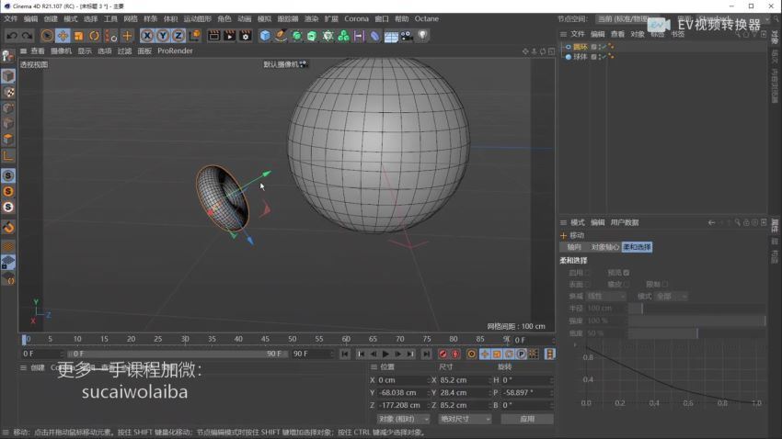Screen dimensions: 782x439
Task: Add a floor/environment object icon
Action: [391, 36]
